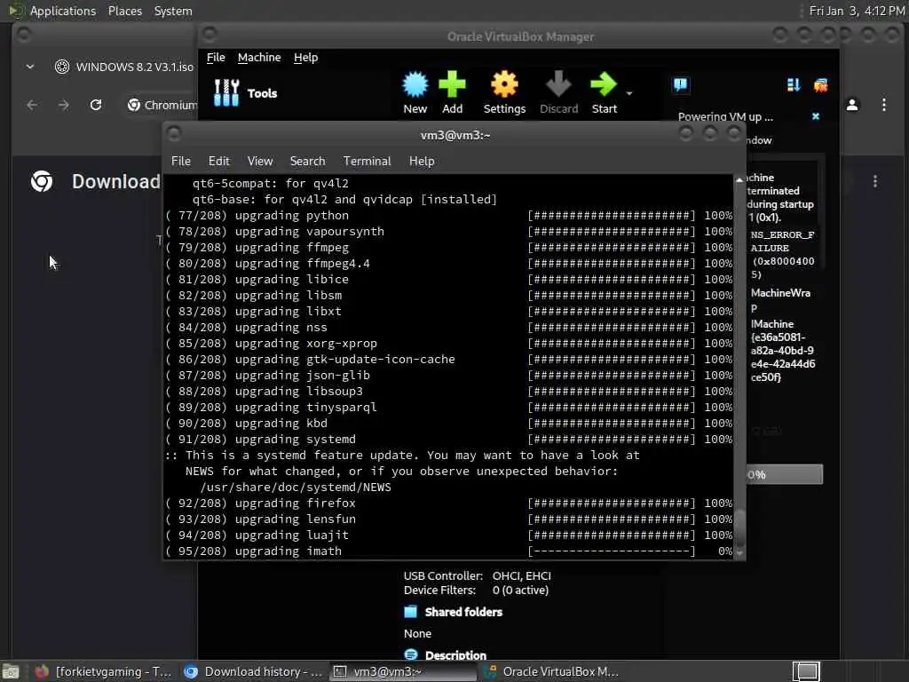Click the Chromium tab search chevron

tap(29, 67)
